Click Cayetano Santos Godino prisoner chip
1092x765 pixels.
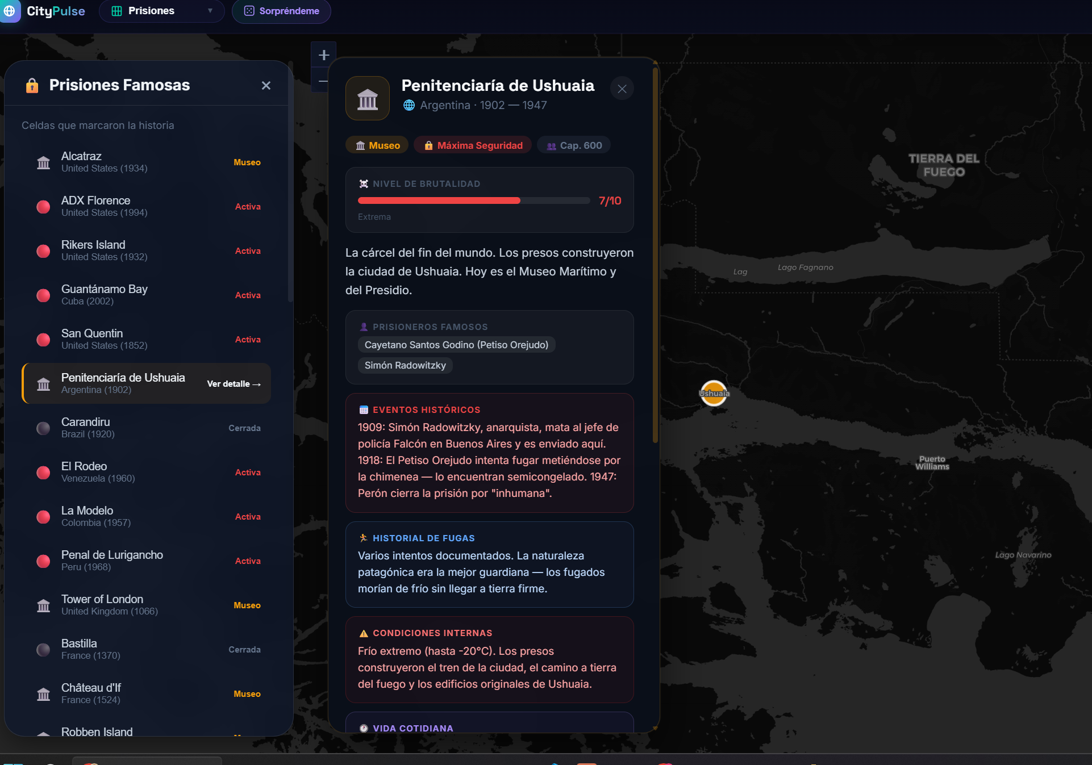(x=456, y=345)
